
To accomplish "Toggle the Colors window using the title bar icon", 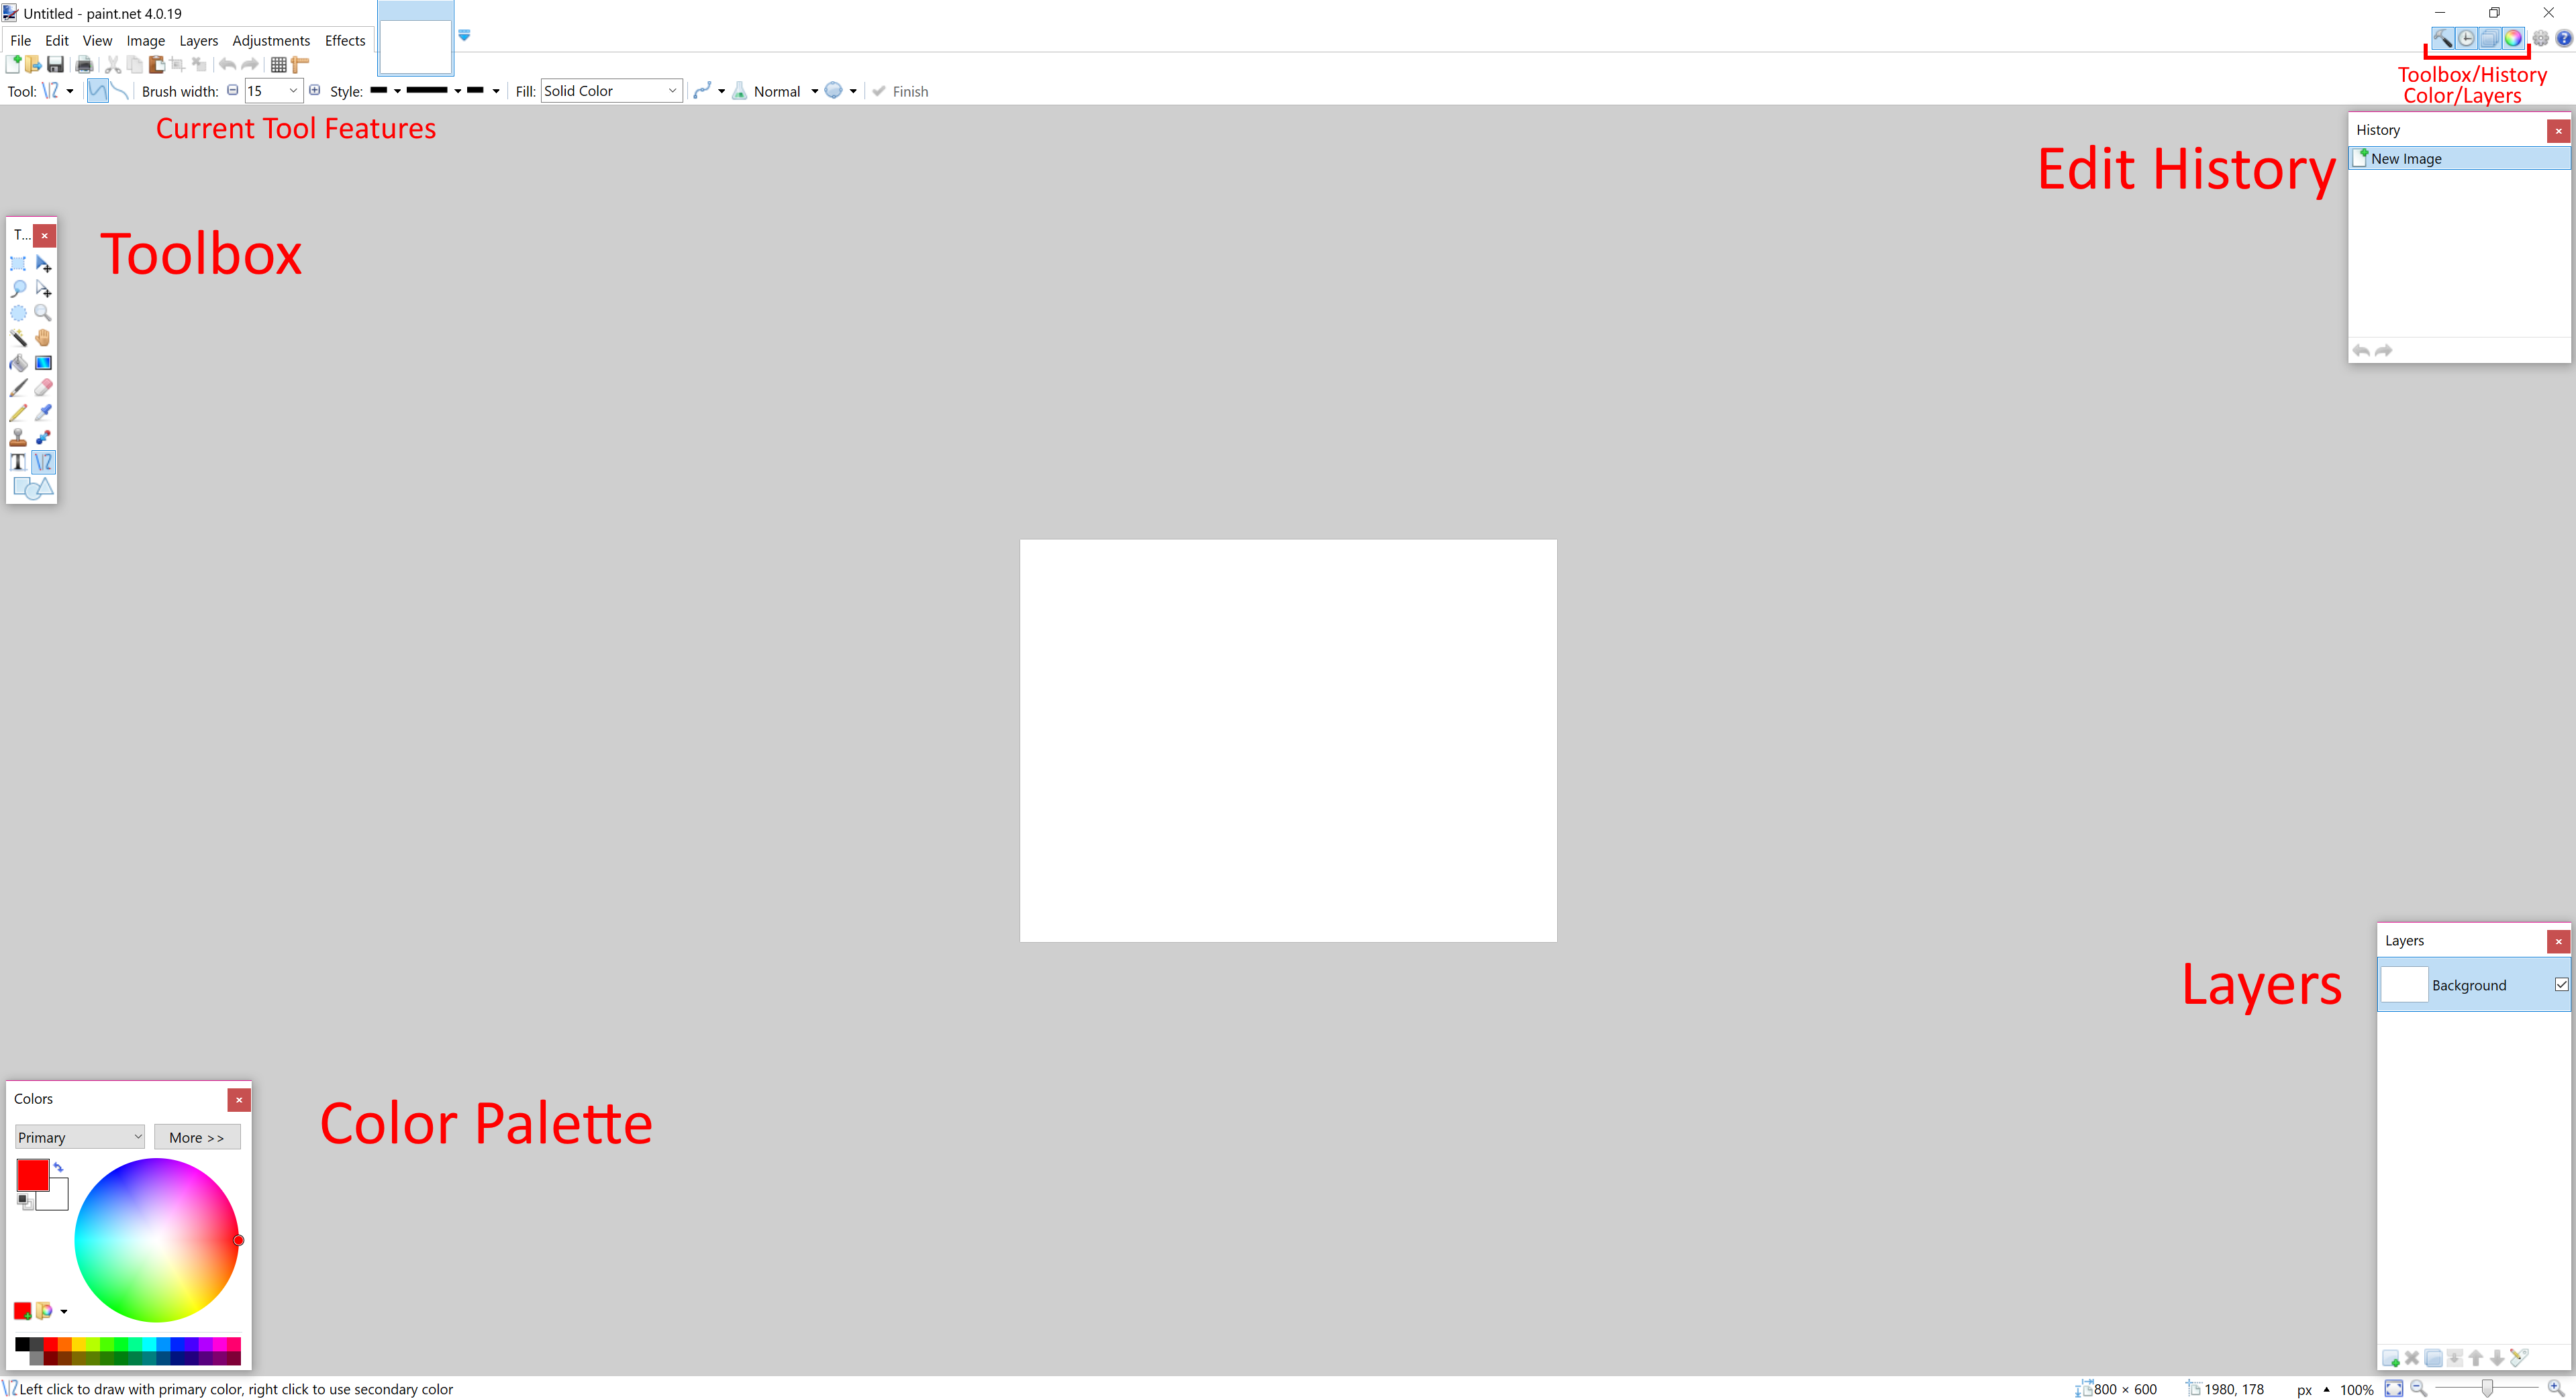I will click(2513, 38).
